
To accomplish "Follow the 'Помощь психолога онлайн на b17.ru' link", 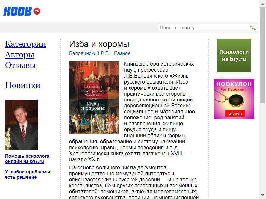I will 27,159.
